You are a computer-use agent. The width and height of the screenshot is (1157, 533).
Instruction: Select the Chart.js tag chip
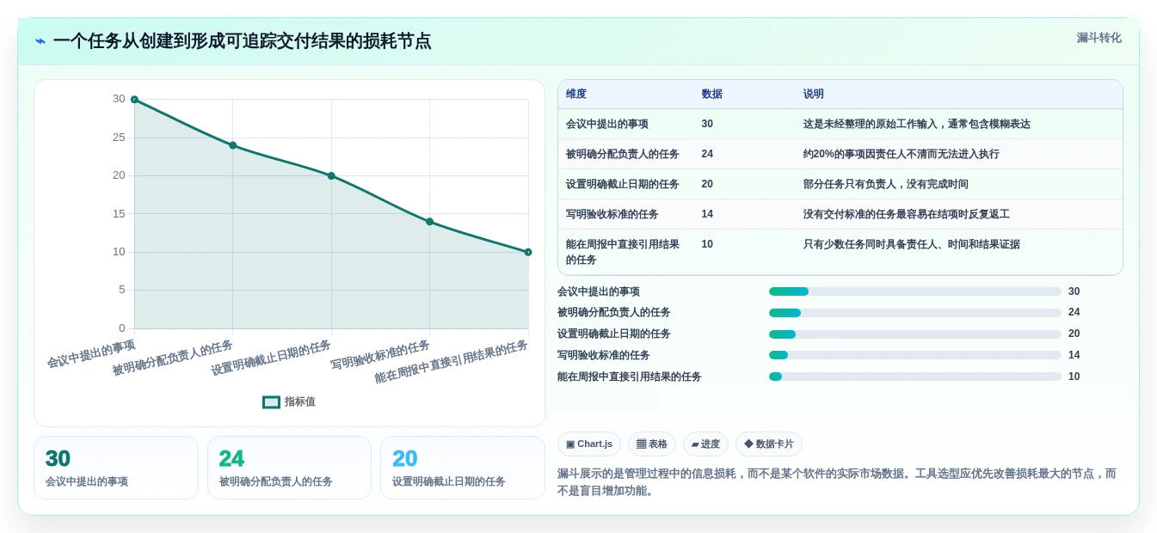point(589,444)
